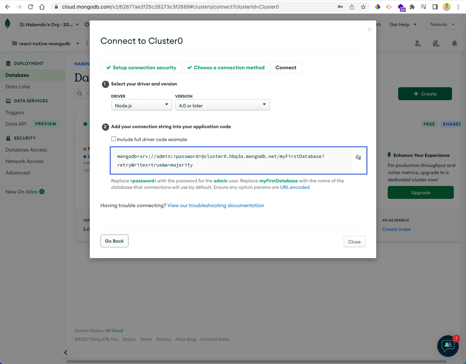Open Advanced in the sidebar
Screen dimensions: 466x364
(x=18, y=173)
